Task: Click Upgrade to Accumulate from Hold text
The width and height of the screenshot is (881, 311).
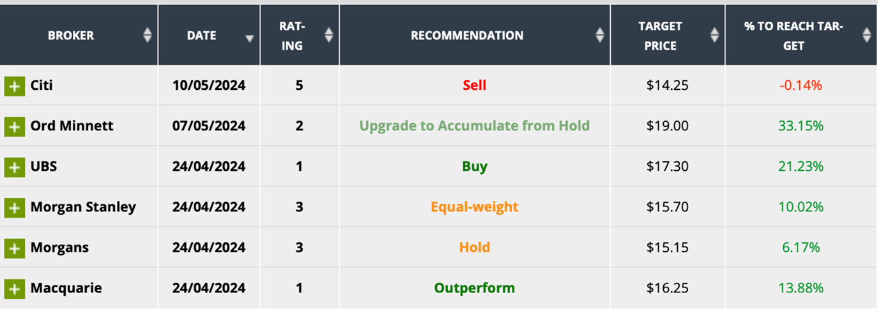Action: (x=474, y=126)
